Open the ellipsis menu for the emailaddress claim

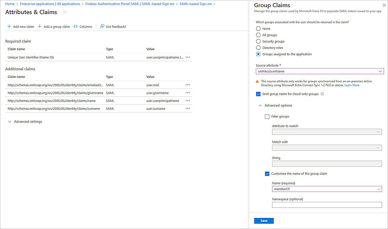coord(188,85)
